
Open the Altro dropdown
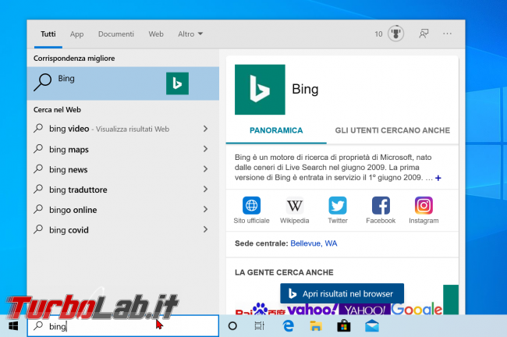pyautogui.click(x=190, y=34)
